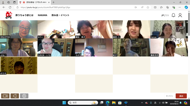The width and height of the screenshot is (190, 106).
Task: Open the blue Webex taskbar app
Action: [x=126, y=103]
